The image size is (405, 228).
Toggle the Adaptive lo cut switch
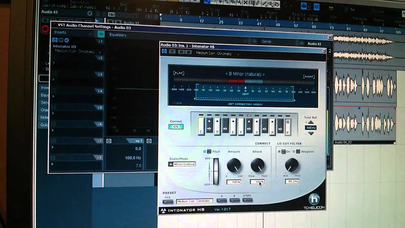pyautogui.click(x=298, y=152)
